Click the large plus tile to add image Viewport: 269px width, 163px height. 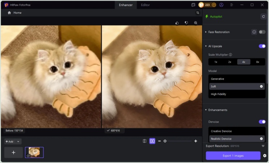13,152
